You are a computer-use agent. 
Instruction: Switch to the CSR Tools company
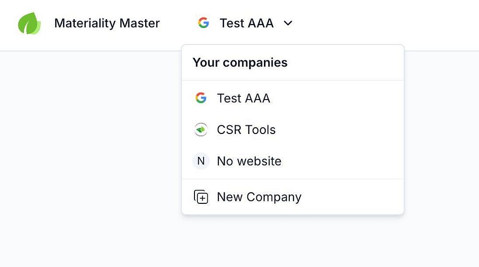point(246,130)
